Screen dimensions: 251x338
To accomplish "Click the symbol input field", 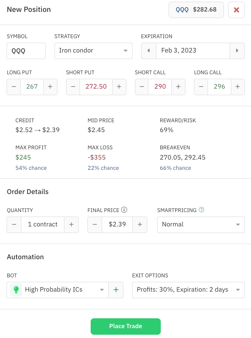I will (26, 51).
